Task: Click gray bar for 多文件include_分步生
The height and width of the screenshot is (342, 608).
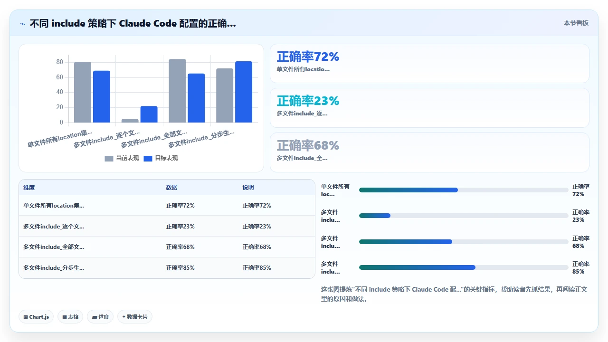Action: point(225,95)
